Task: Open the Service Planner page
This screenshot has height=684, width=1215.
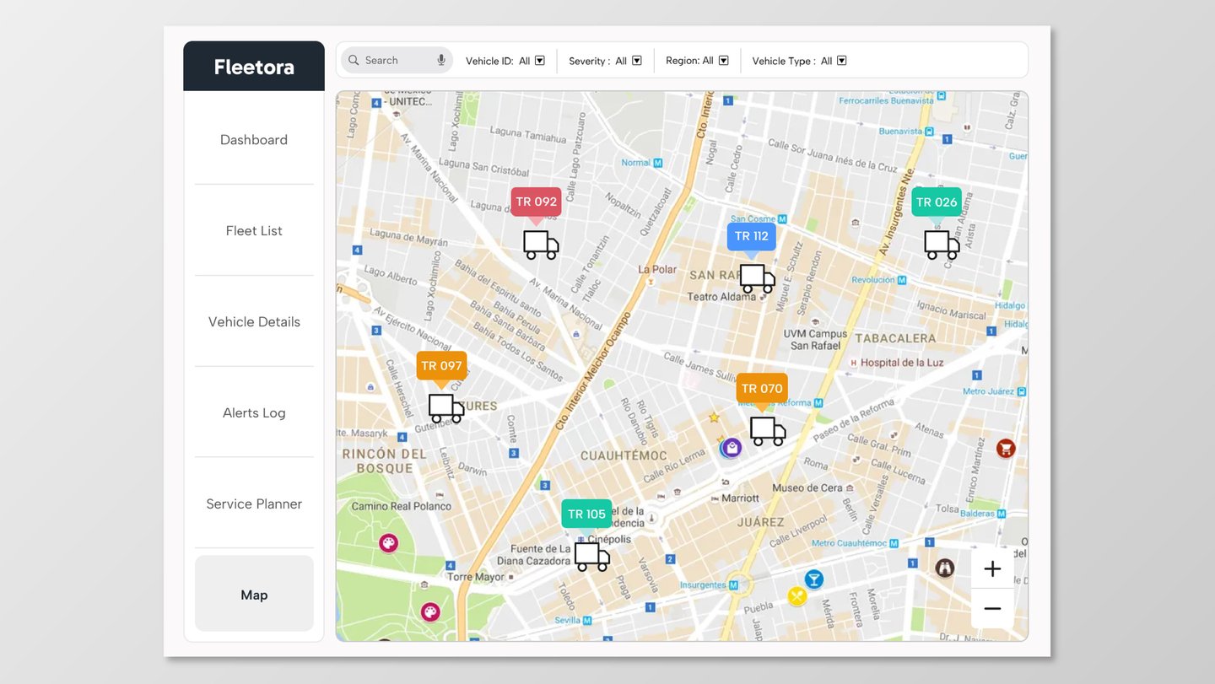Action: tap(254, 504)
